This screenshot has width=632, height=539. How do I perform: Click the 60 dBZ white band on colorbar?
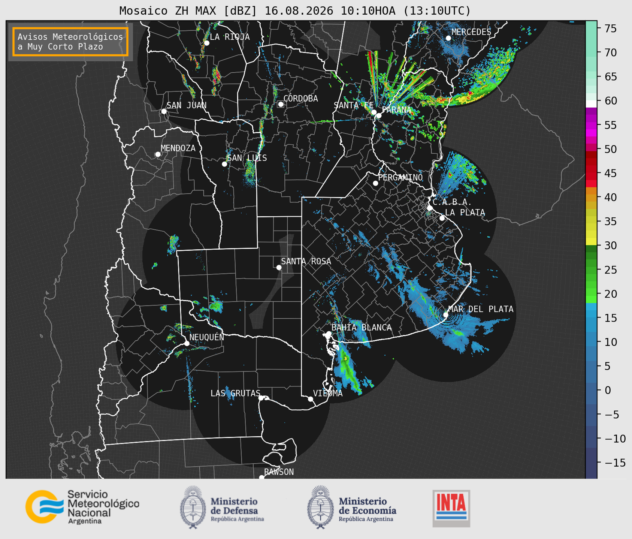[x=591, y=103]
